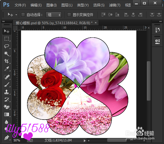Maximize the Photoshop window

[x=144, y=3]
